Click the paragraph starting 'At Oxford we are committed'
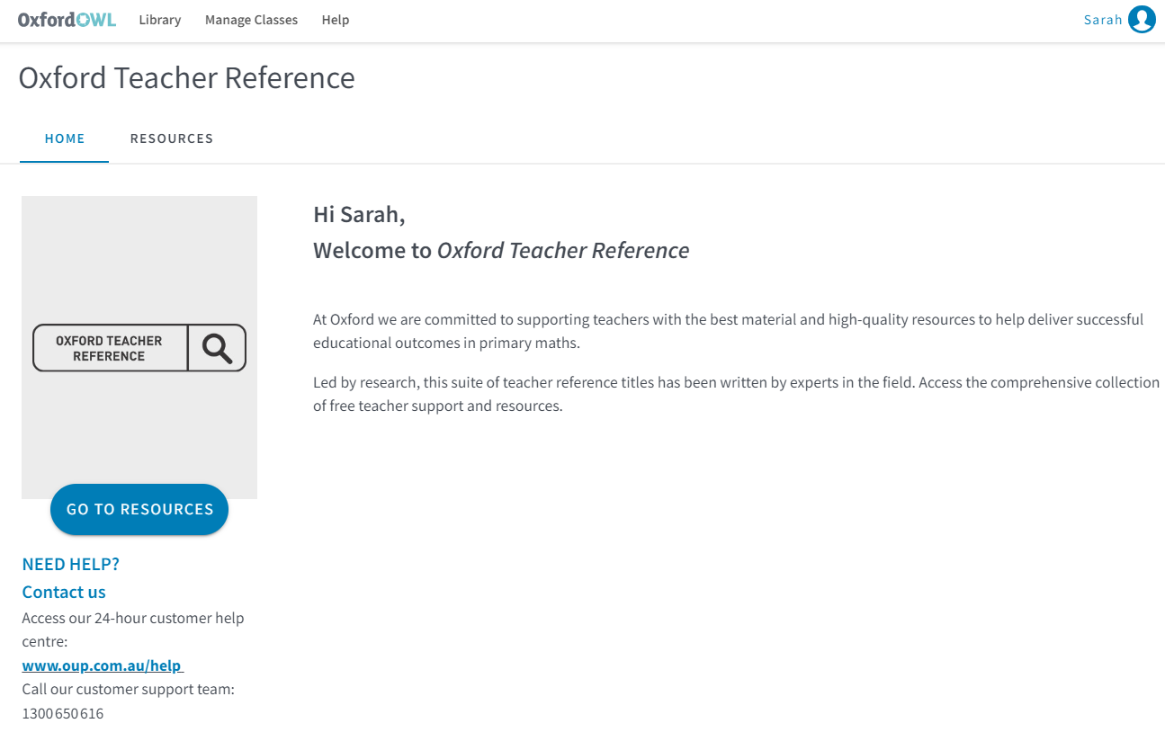The height and width of the screenshot is (741, 1165). tap(728, 331)
